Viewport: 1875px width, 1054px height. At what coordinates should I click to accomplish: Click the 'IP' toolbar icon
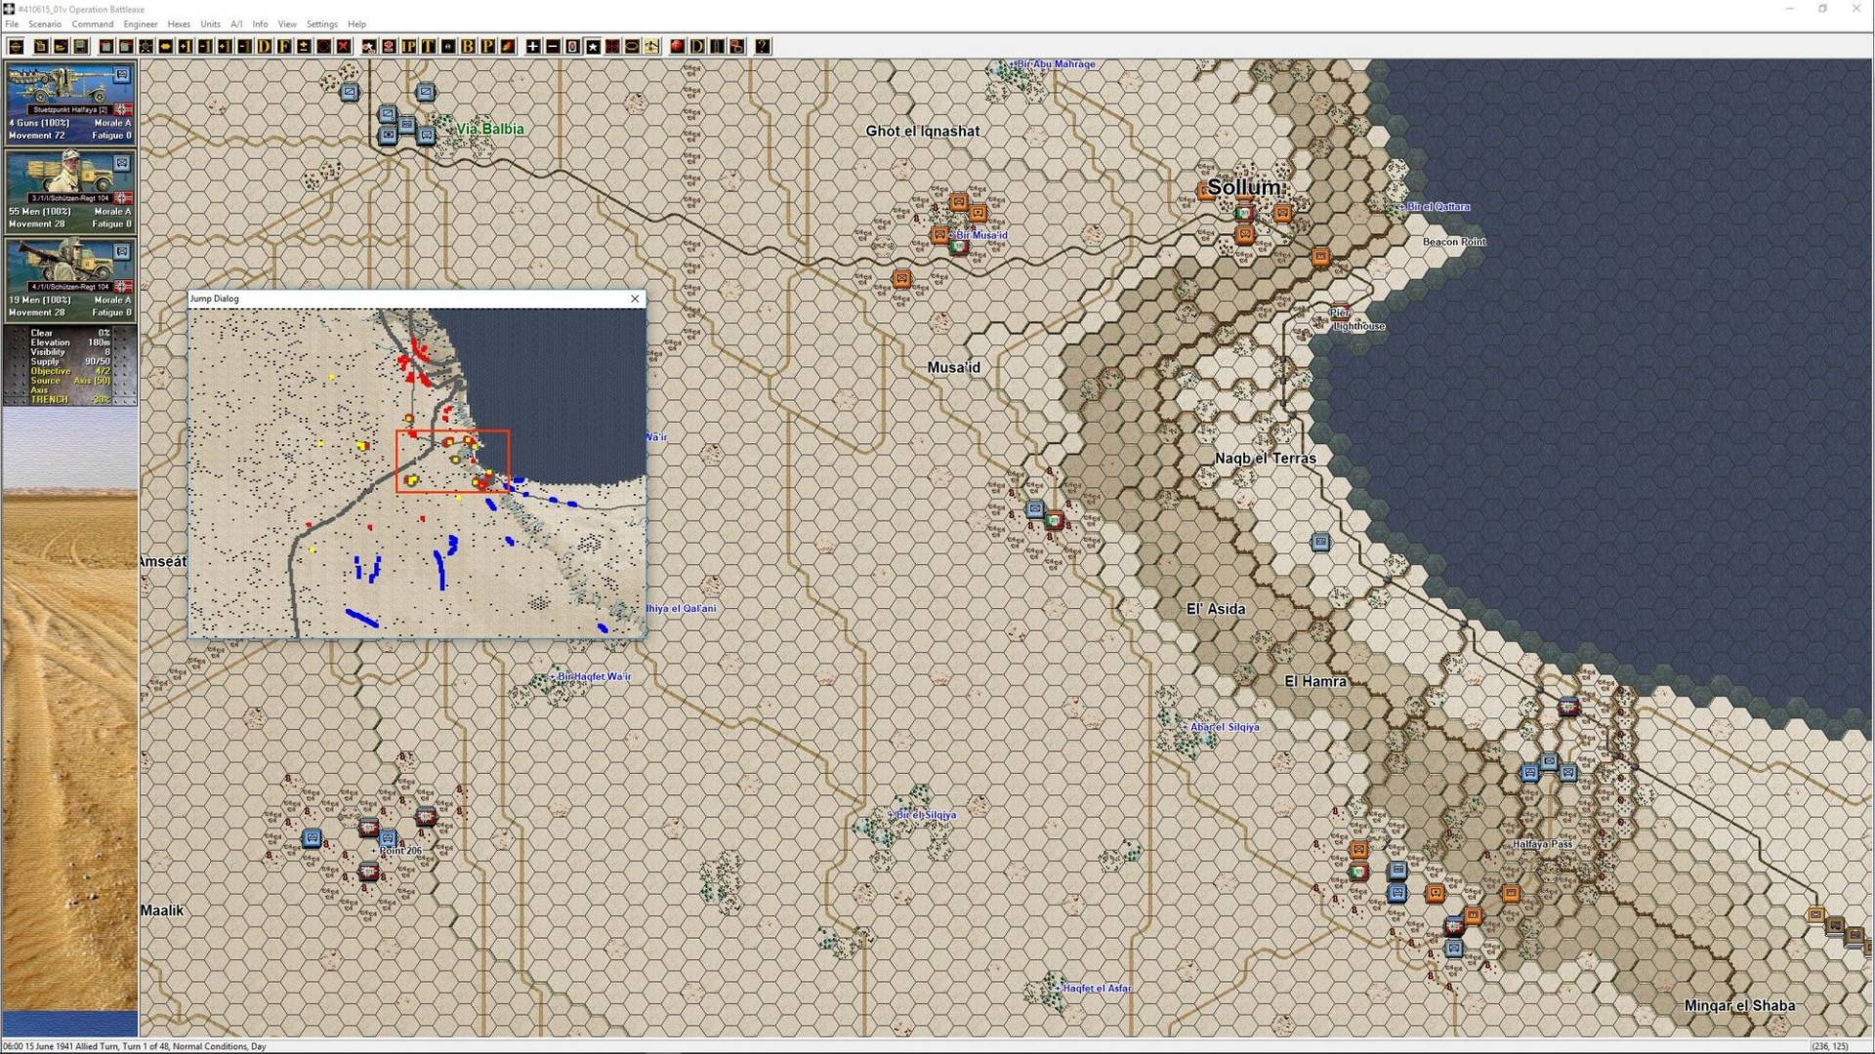408,47
